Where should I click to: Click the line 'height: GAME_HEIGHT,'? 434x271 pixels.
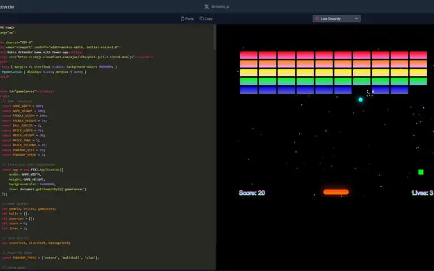(27, 180)
